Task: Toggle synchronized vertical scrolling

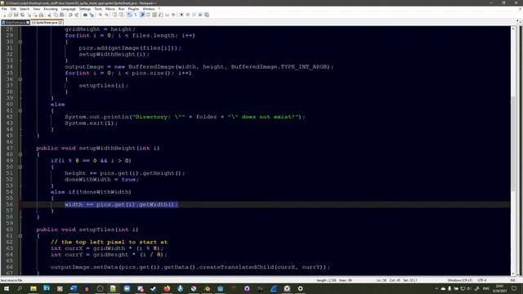Action: click(114, 15)
